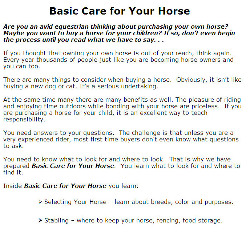Click the words 'food storage' in the last line
This screenshot has width=246, height=229.
coord(202,220)
